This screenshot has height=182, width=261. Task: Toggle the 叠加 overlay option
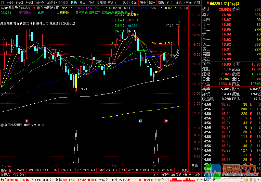tap(134, 3)
